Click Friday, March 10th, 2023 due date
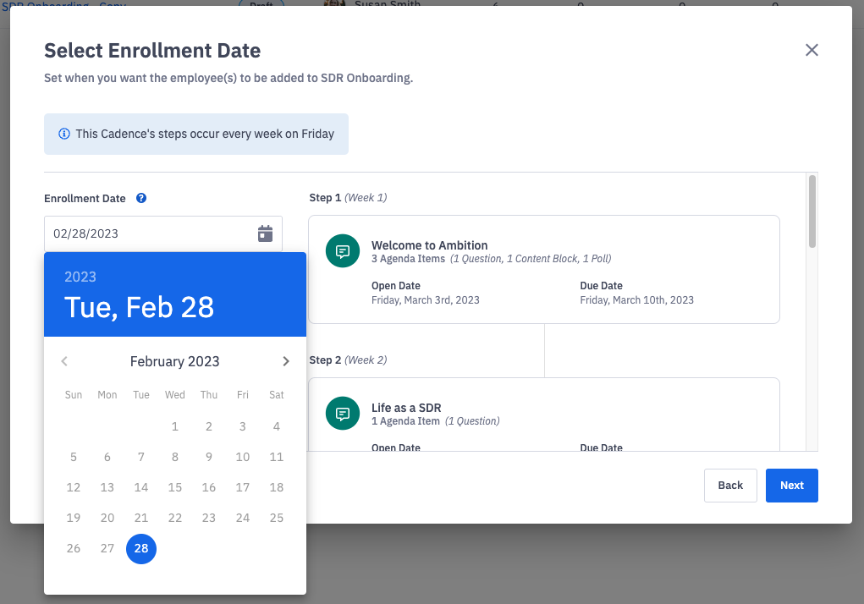 pos(637,300)
